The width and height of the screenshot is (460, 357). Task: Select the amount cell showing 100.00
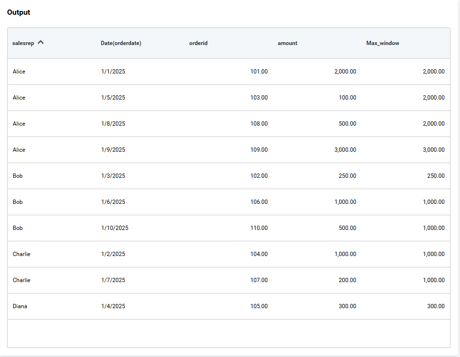(x=347, y=98)
